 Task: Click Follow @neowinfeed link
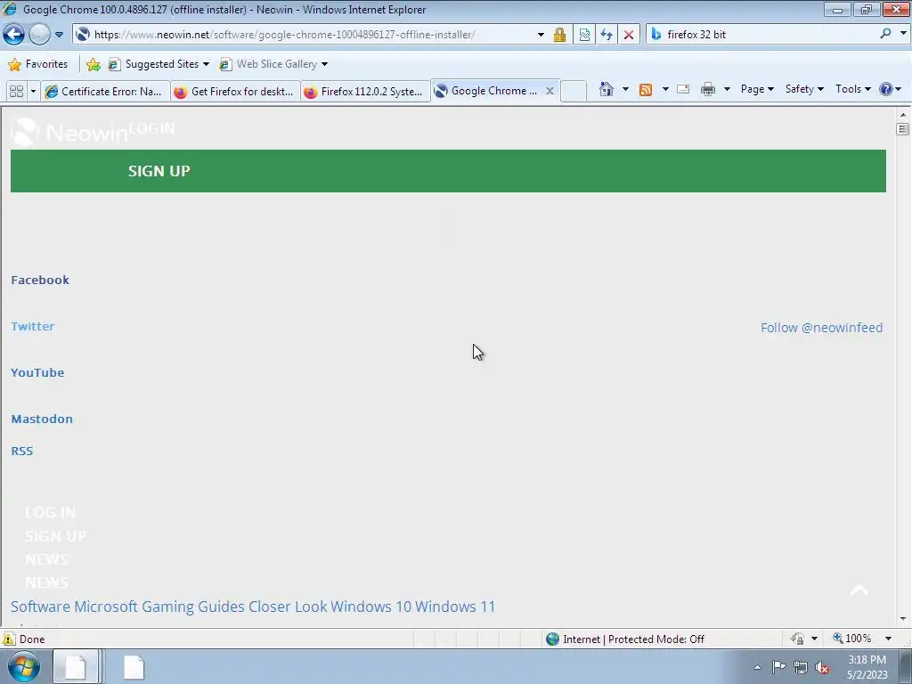point(821,328)
